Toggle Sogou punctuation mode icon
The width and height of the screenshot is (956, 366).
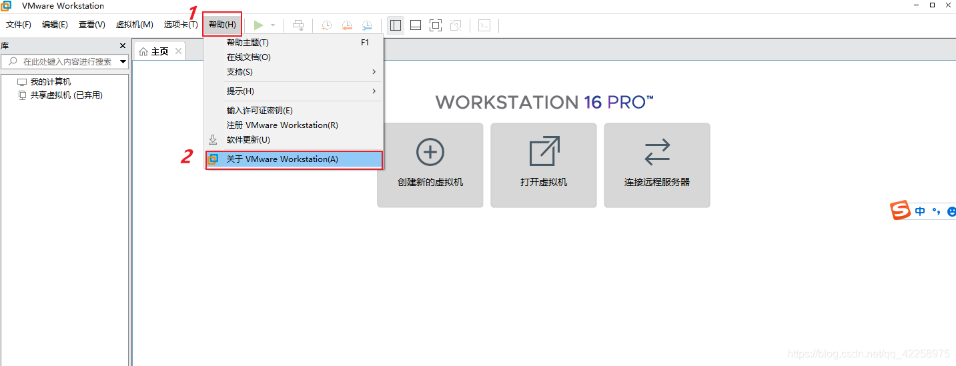pyautogui.click(x=936, y=211)
